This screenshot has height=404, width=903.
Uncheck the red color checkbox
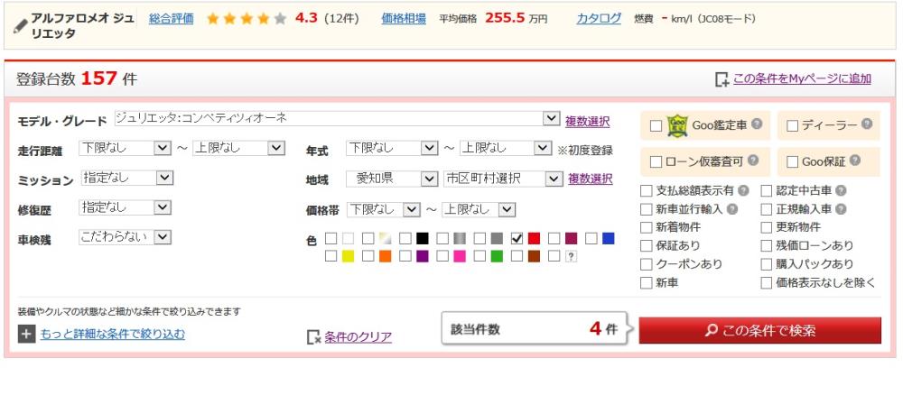click(x=517, y=238)
